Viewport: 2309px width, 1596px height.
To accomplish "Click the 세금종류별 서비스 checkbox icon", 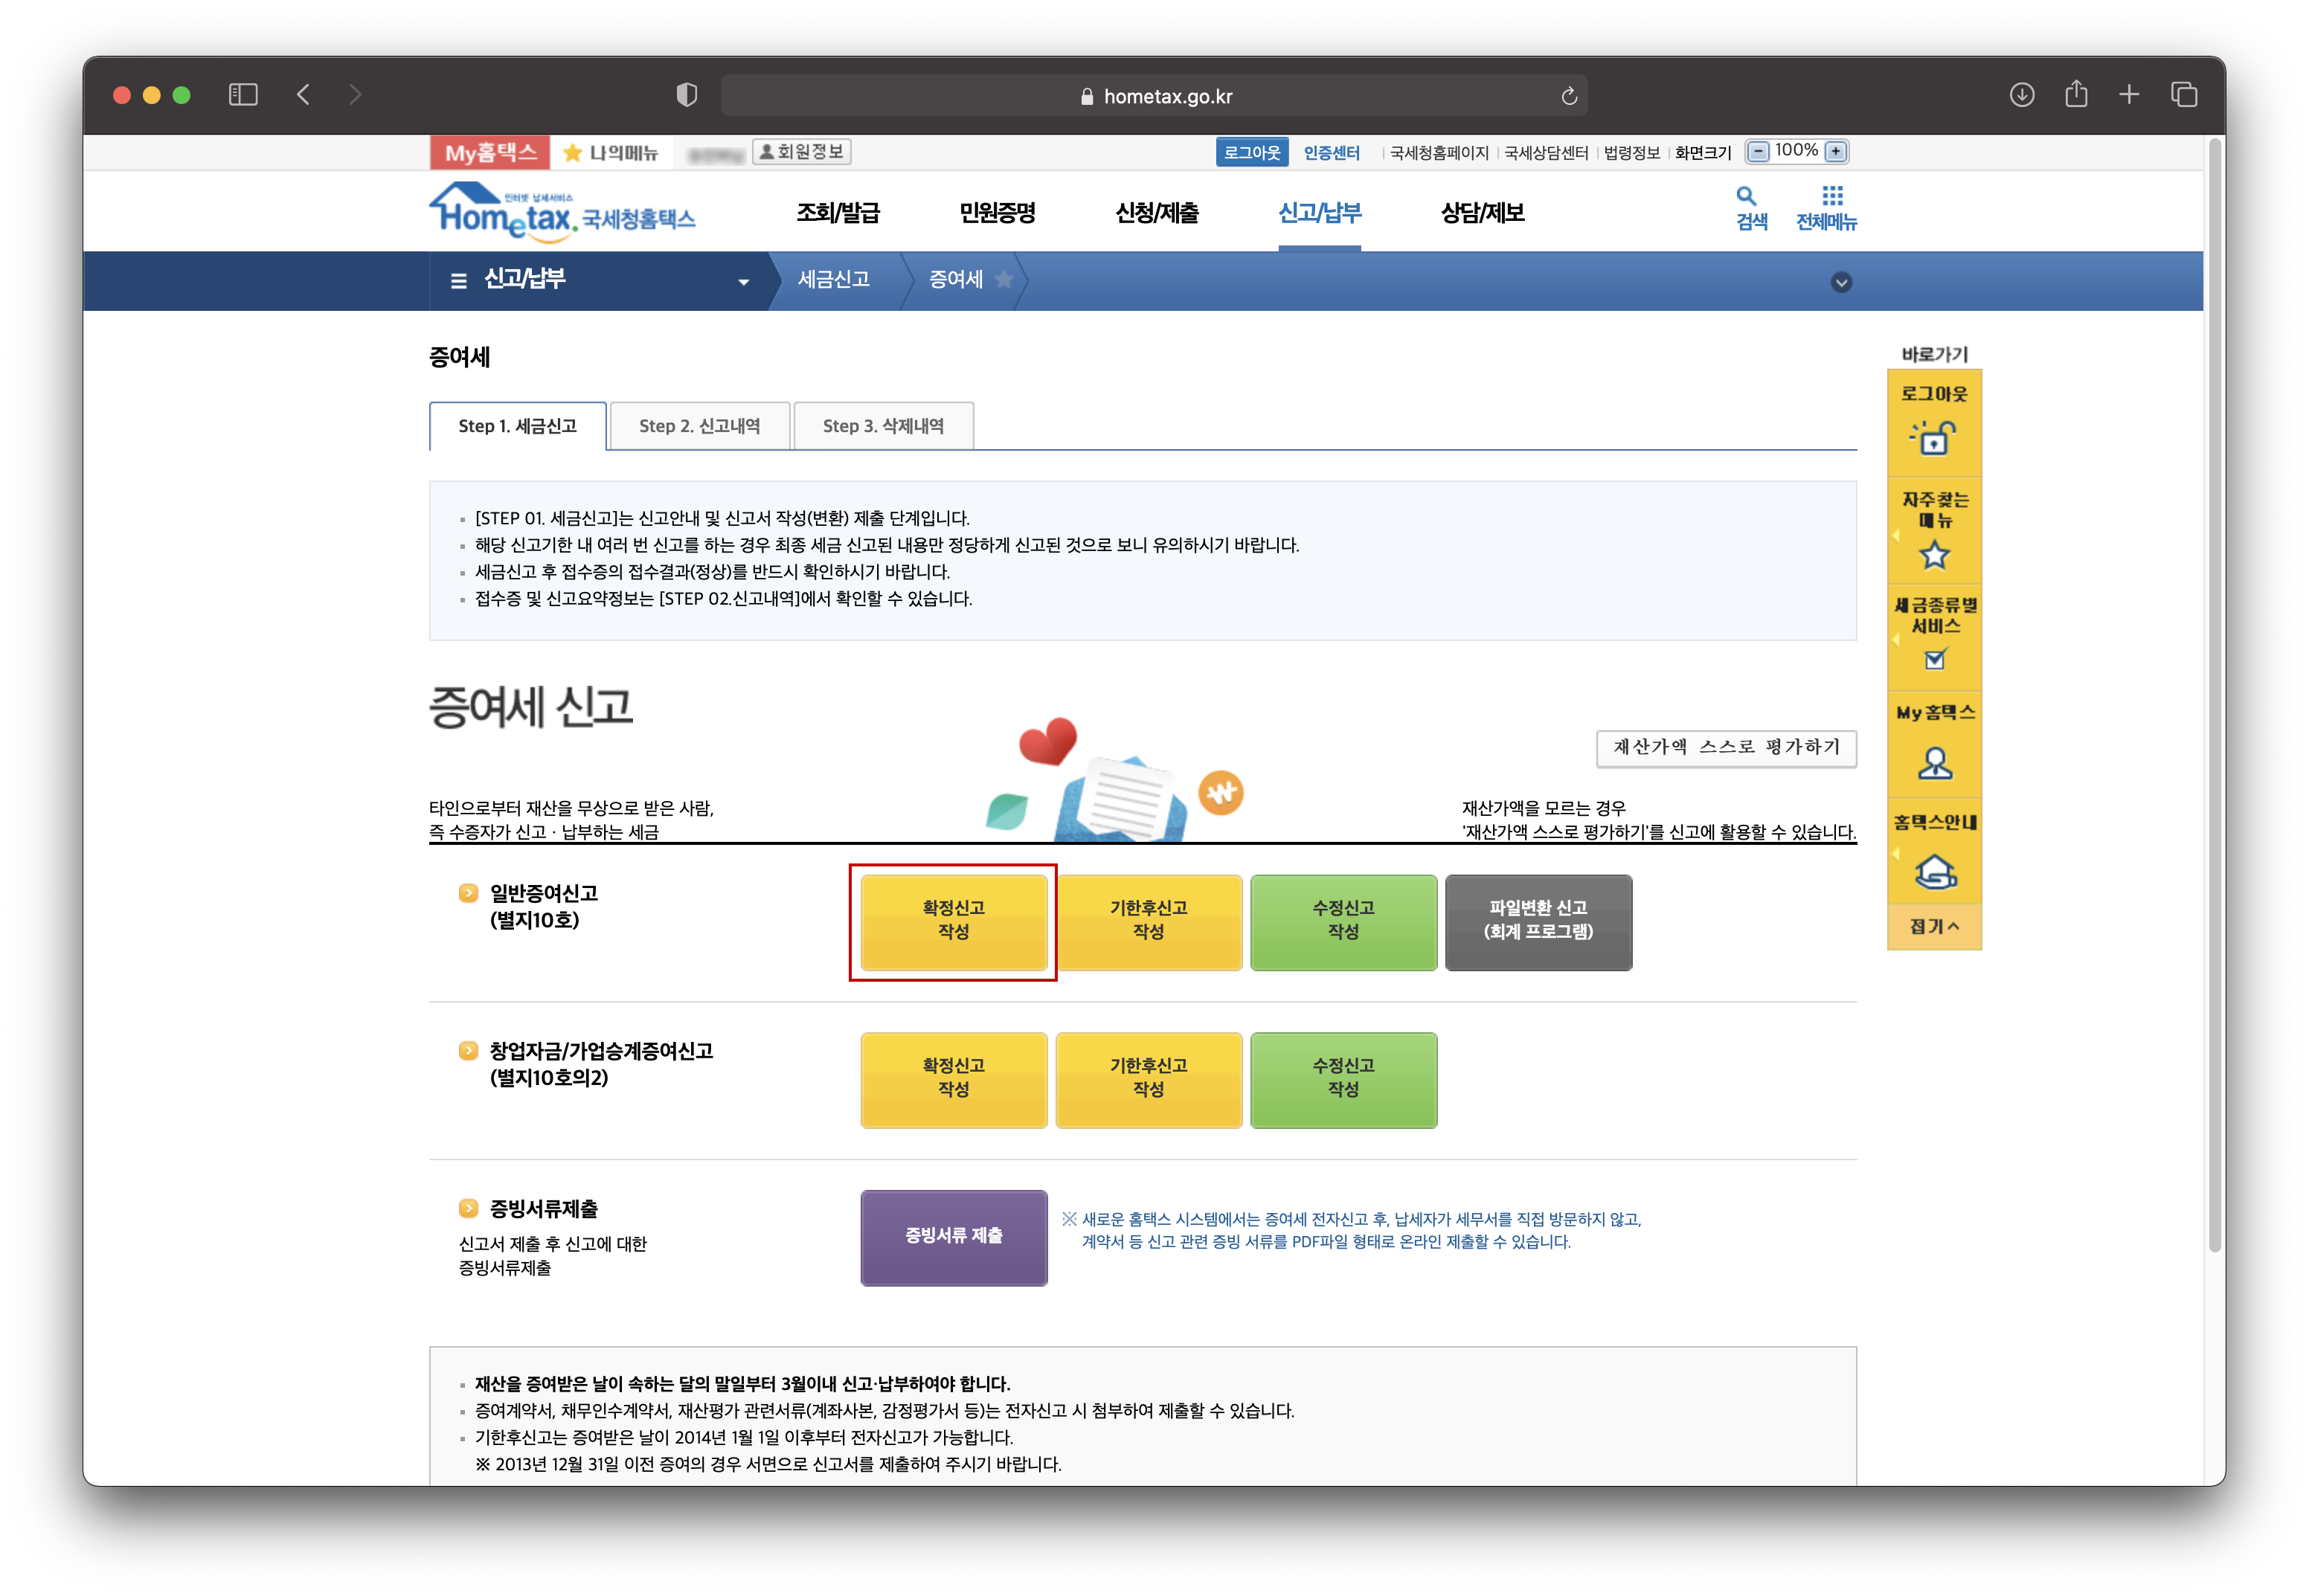I will click(x=1934, y=658).
